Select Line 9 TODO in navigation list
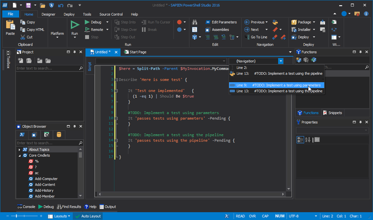The height and width of the screenshot is (220, 373). (x=276, y=85)
